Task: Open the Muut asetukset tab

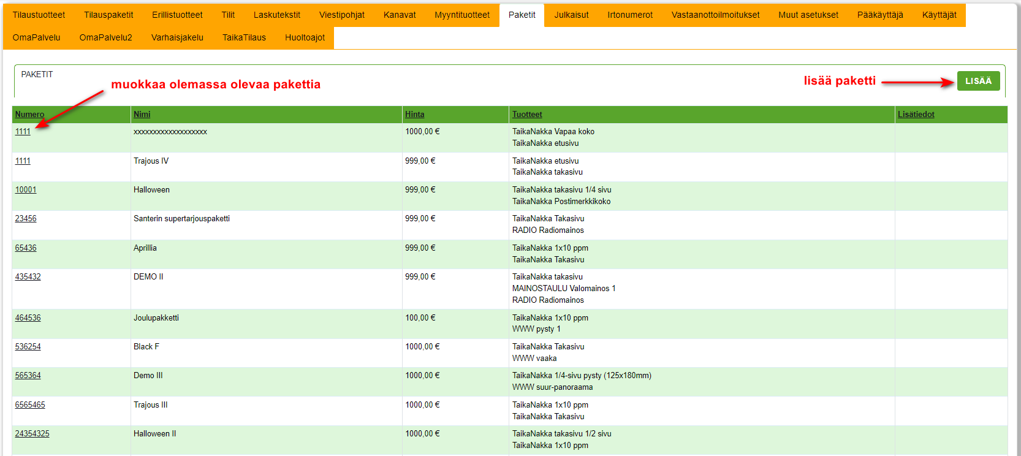Action: 808,15
